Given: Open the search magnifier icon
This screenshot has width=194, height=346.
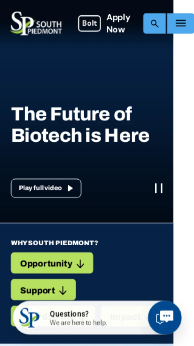Looking at the screenshot, I should point(155,23).
